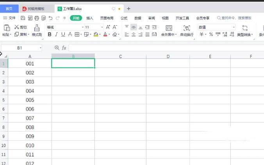Click the Save icon in quick toolbar
Image resolution: width=264 pixels, height=165 pixels.
pos(23,18)
